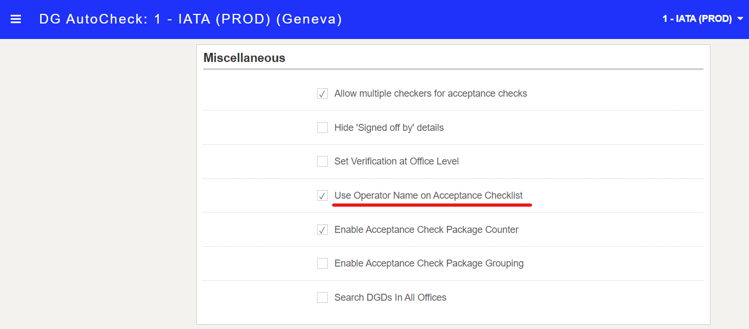Click 'Enable Acceptance Check Package Counter' label
Screen dimensions: 749x329
pos(427,230)
